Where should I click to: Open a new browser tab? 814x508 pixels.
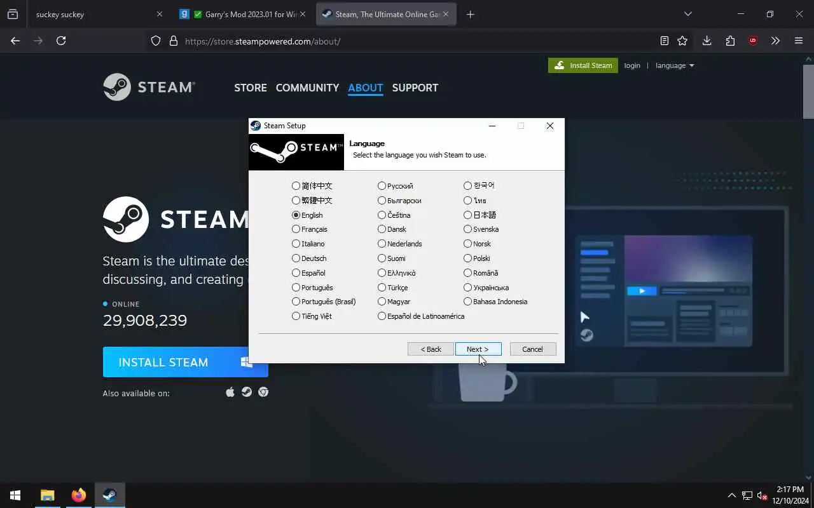click(470, 14)
